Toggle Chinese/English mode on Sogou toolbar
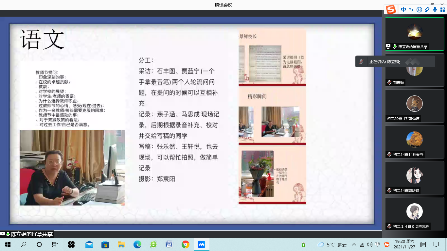The image size is (447, 251). click(x=403, y=10)
